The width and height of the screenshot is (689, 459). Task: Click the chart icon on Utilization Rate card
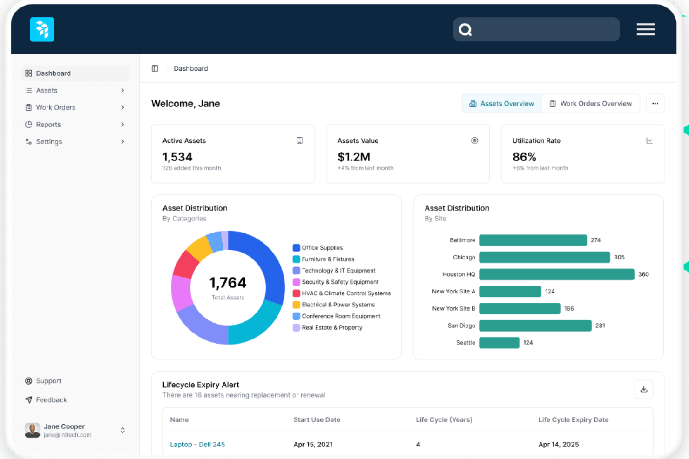[649, 140]
